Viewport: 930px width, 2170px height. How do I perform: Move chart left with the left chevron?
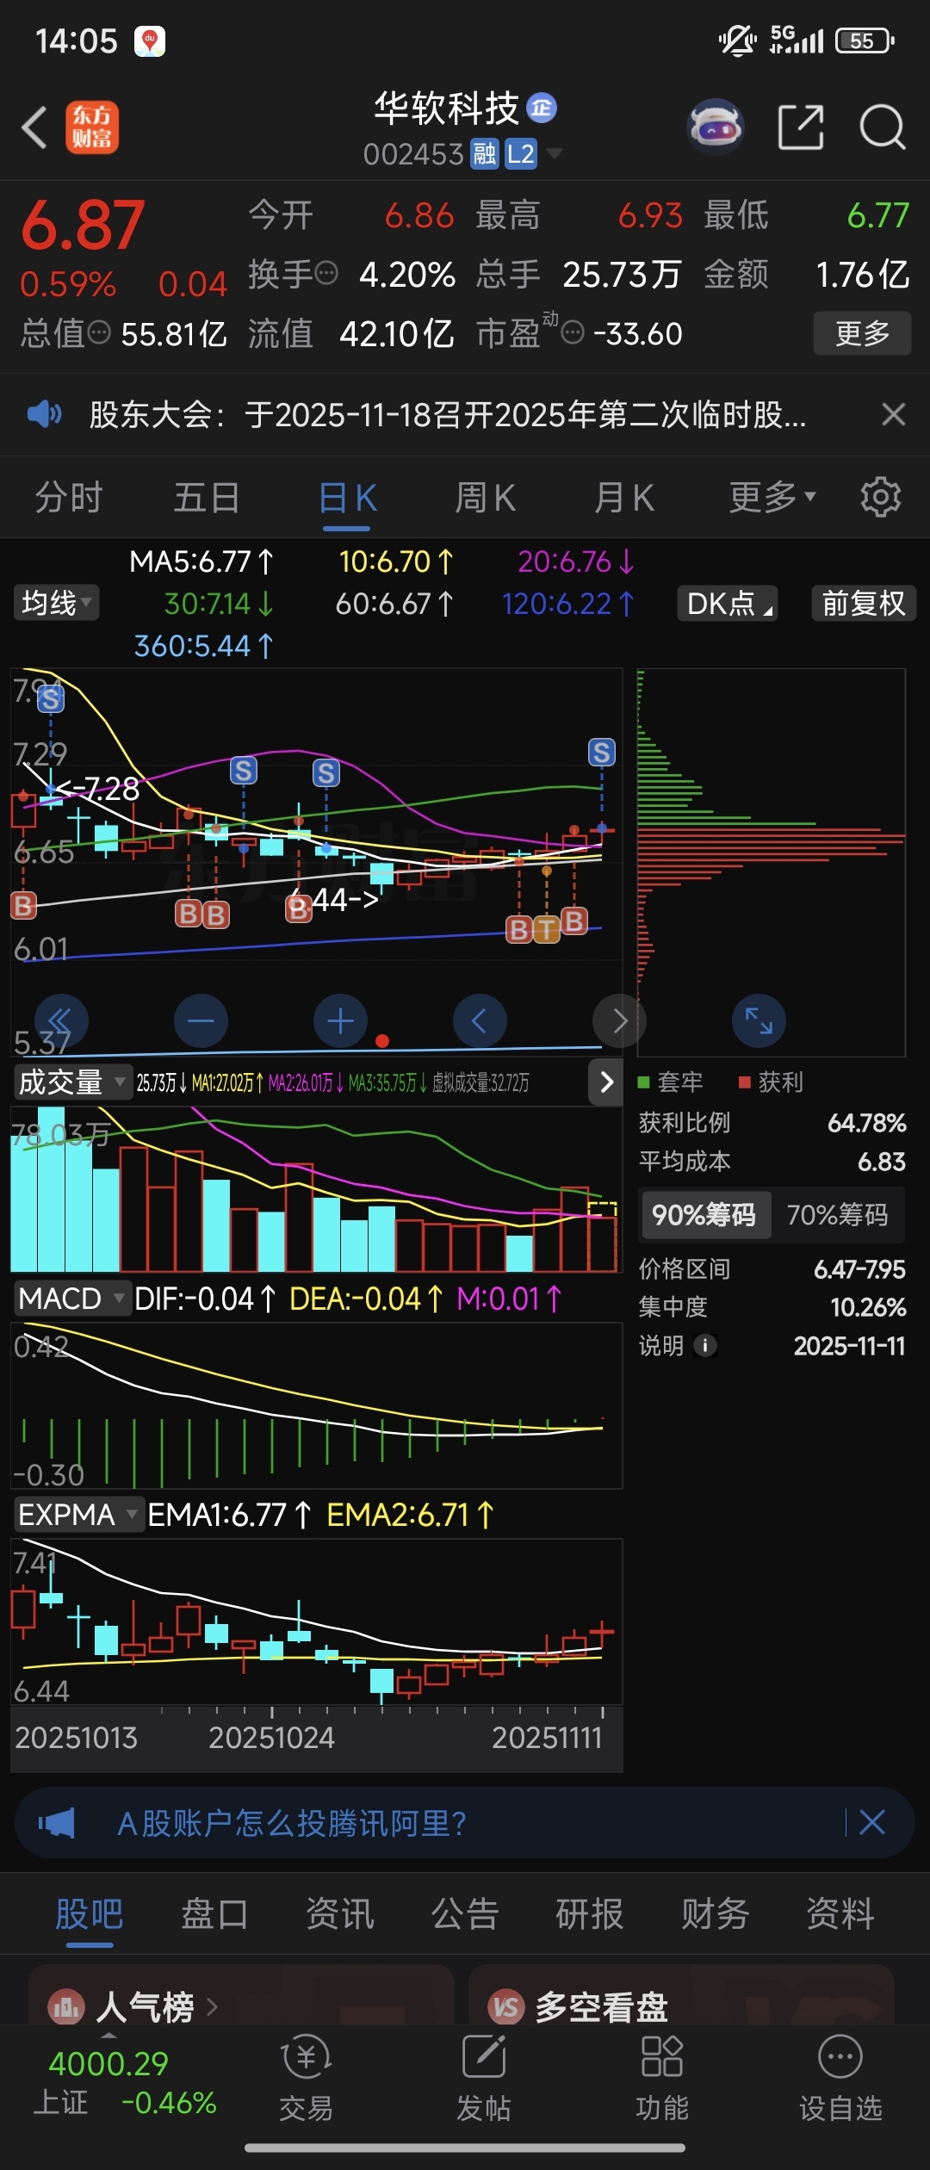point(480,1021)
